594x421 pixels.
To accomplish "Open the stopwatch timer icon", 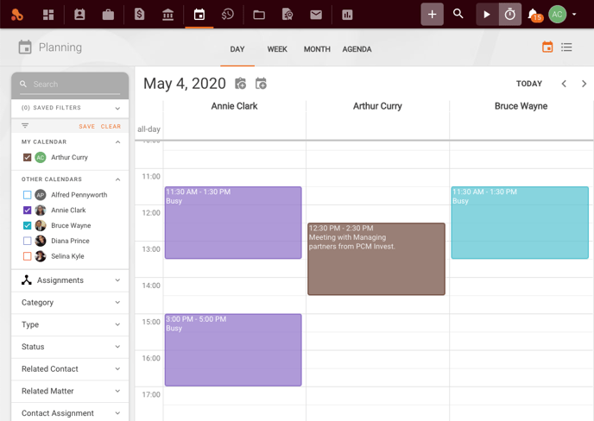I will coord(510,15).
